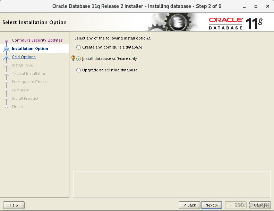
Task: Proceed with the Next button
Action: (x=212, y=205)
